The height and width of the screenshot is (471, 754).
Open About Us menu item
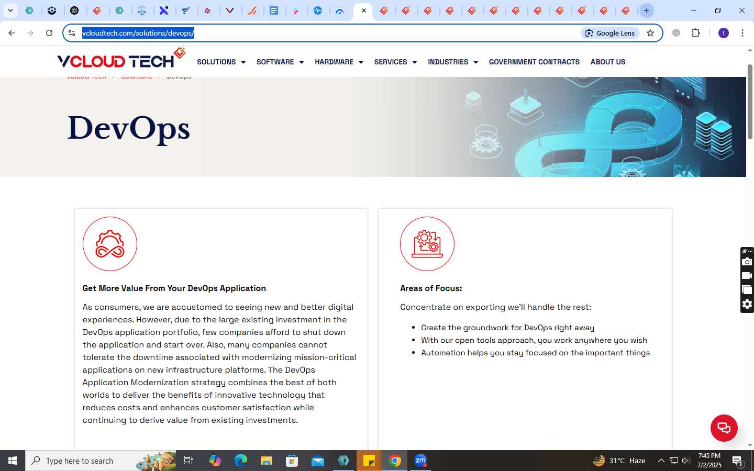608,62
